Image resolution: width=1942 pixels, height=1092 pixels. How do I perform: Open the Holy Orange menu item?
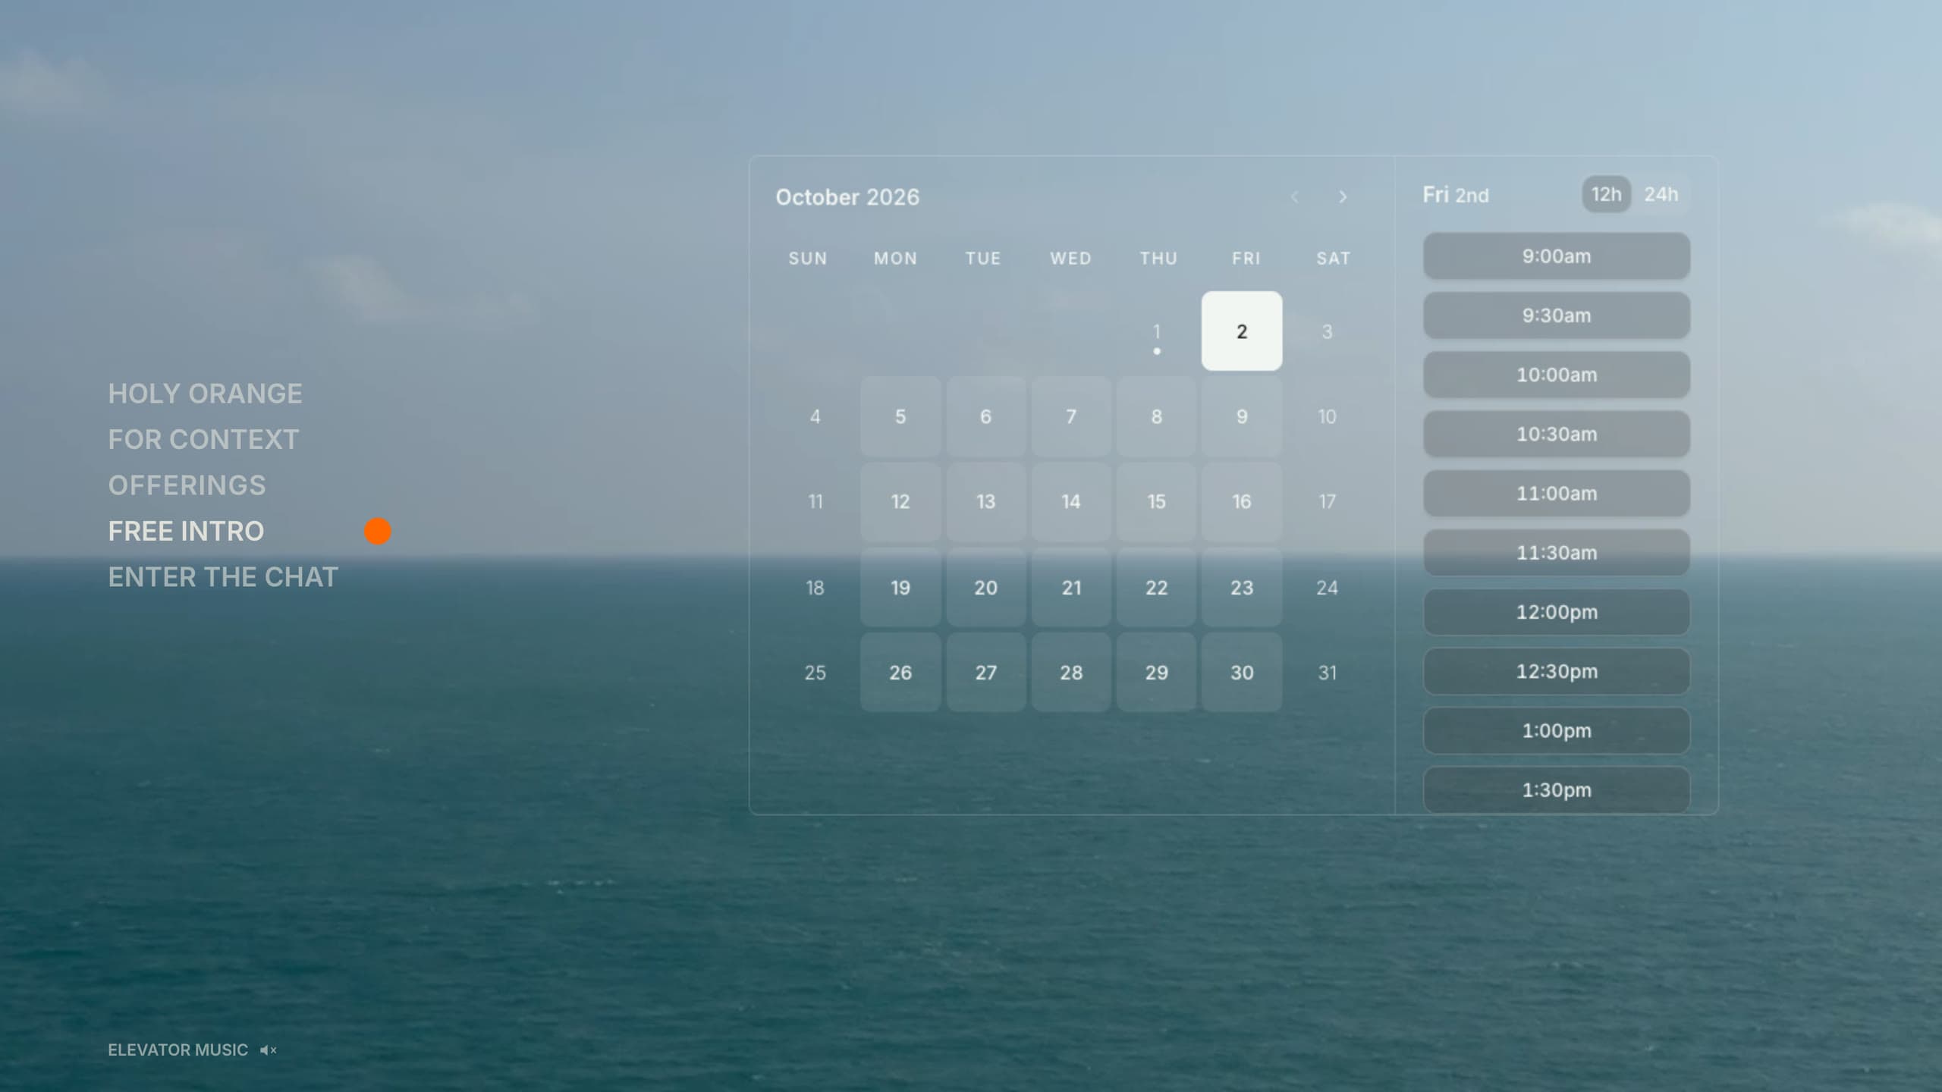click(205, 394)
